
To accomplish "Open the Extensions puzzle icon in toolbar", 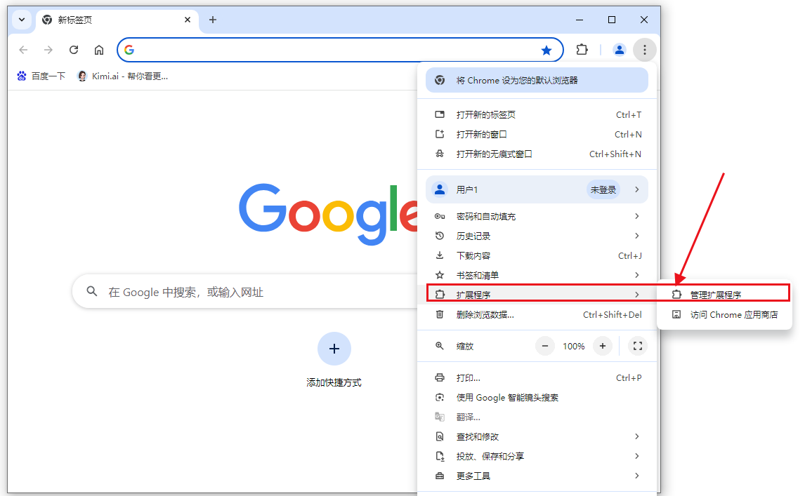I will [x=582, y=50].
